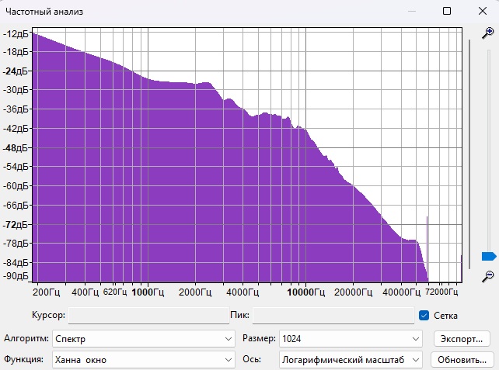
Task: Open the Ось dropdown showing Логарифмический масштаб
Action: (351, 359)
